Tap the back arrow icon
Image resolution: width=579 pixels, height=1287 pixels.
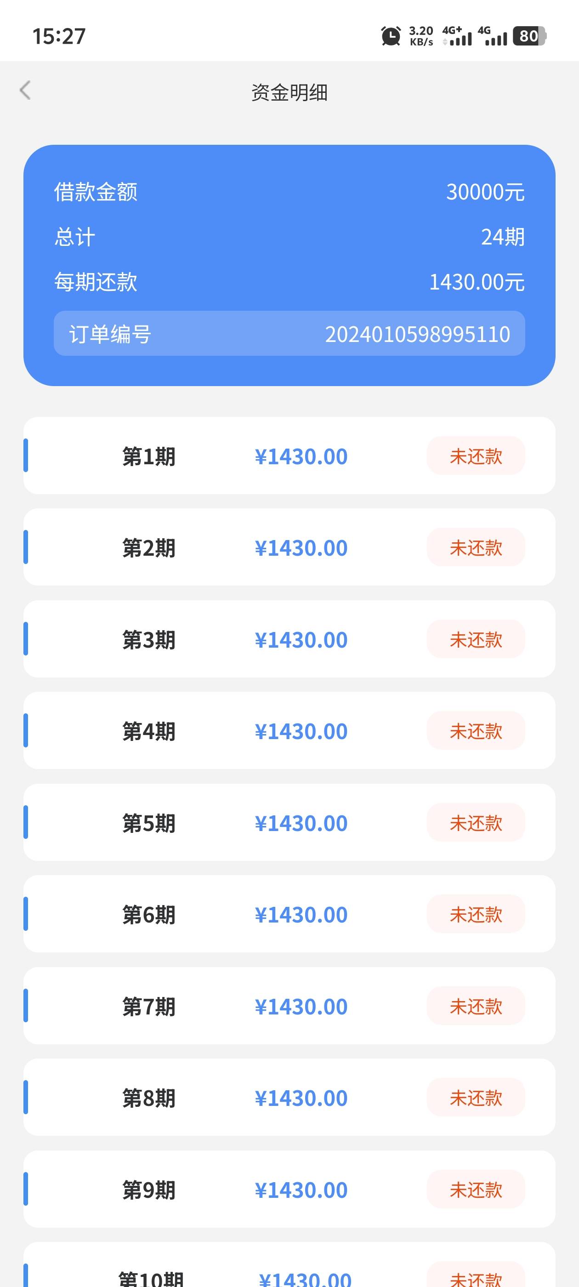(25, 91)
